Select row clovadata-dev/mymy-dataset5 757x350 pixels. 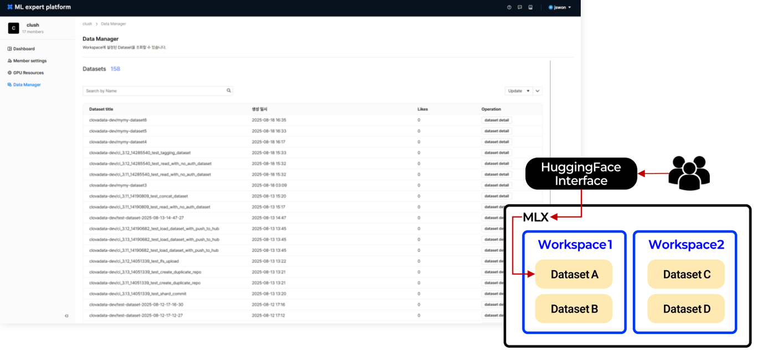tap(313, 131)
